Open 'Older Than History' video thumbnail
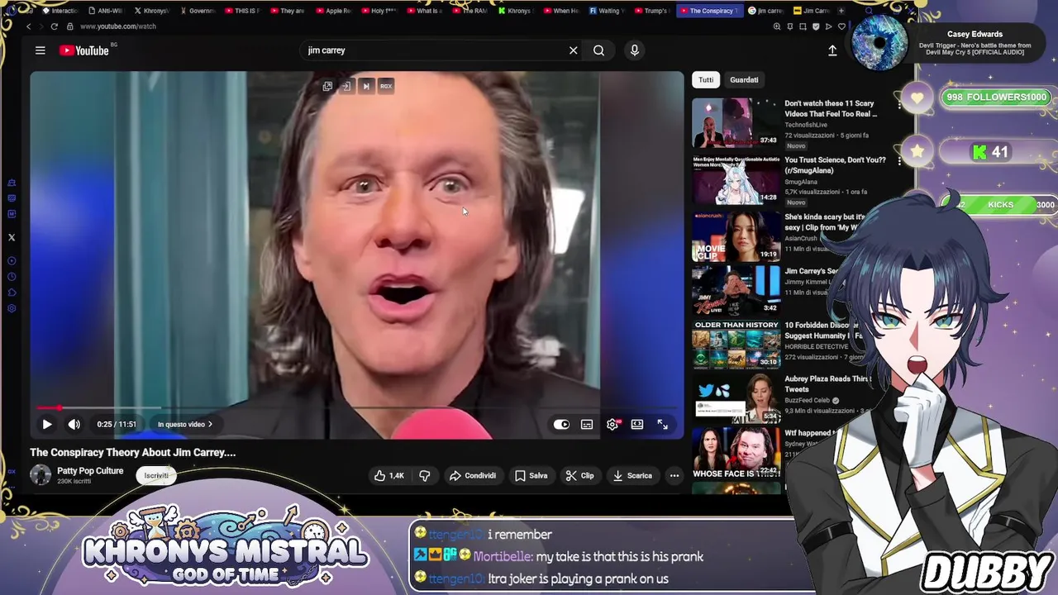This screenshot has height=595, width=1058. click(x=736, y=344)
